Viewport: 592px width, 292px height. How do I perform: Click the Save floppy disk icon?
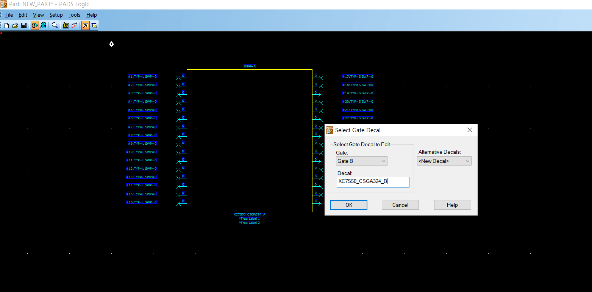coord(24,25)
